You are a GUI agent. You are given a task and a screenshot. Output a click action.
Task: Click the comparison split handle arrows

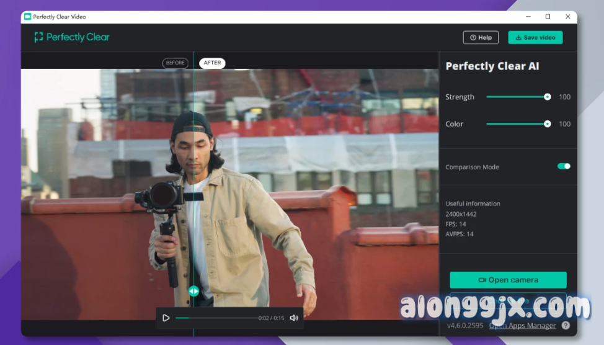(193, 291)
